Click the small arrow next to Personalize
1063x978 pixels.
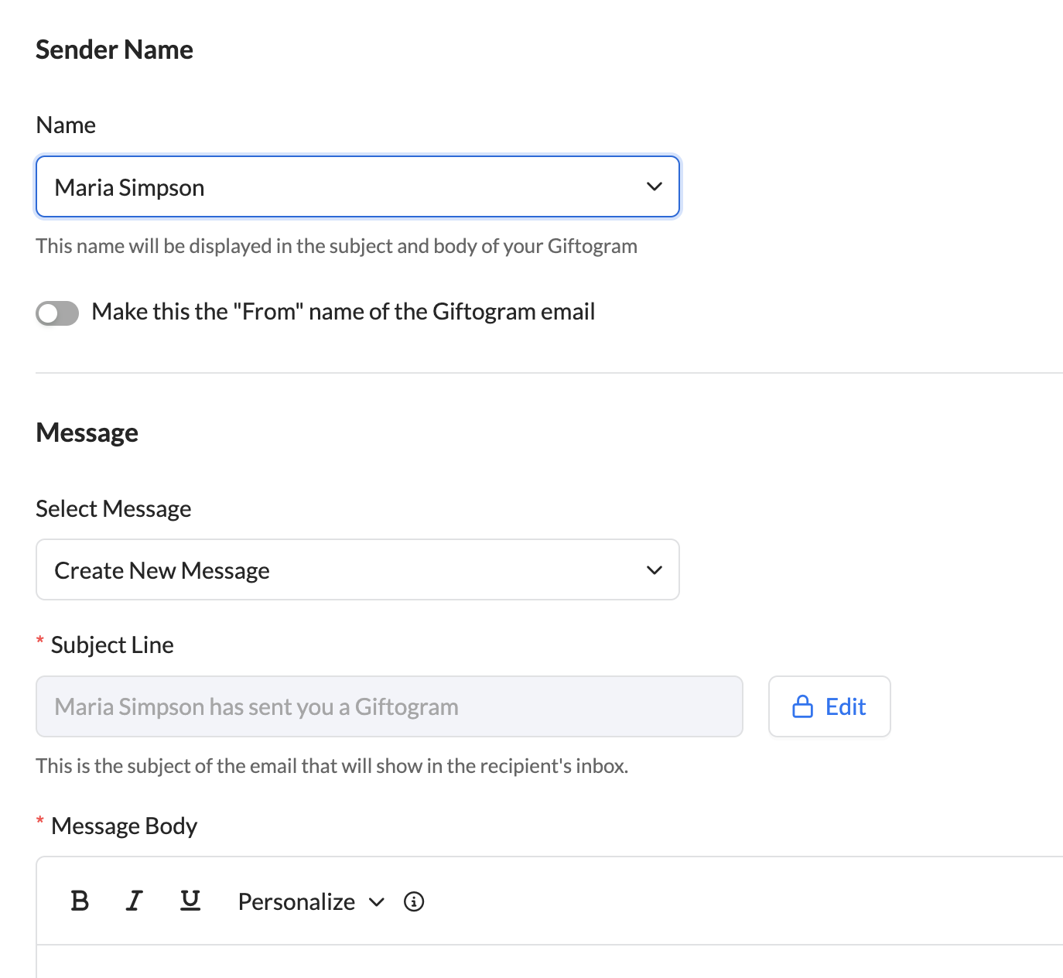(377, 902)
